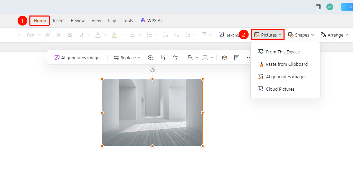Expand the alignment options arrow

140,35
